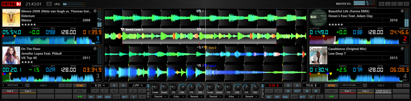Enable SLIP mode on right deck
This screenshot has height=101, width=411.
[294, 97]
